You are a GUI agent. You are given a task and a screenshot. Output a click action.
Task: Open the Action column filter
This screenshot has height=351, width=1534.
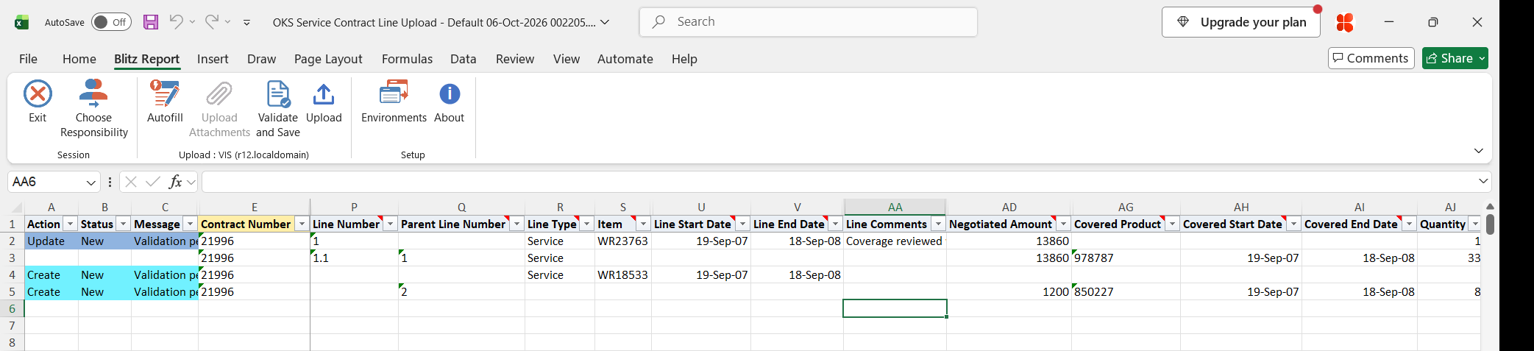pos(71,224)
